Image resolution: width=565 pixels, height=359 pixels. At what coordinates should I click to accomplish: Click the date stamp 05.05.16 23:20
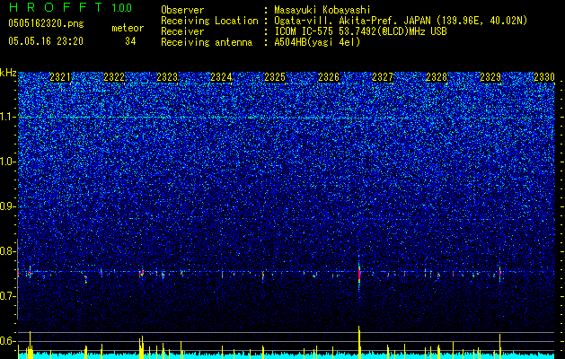pos(46,41)
